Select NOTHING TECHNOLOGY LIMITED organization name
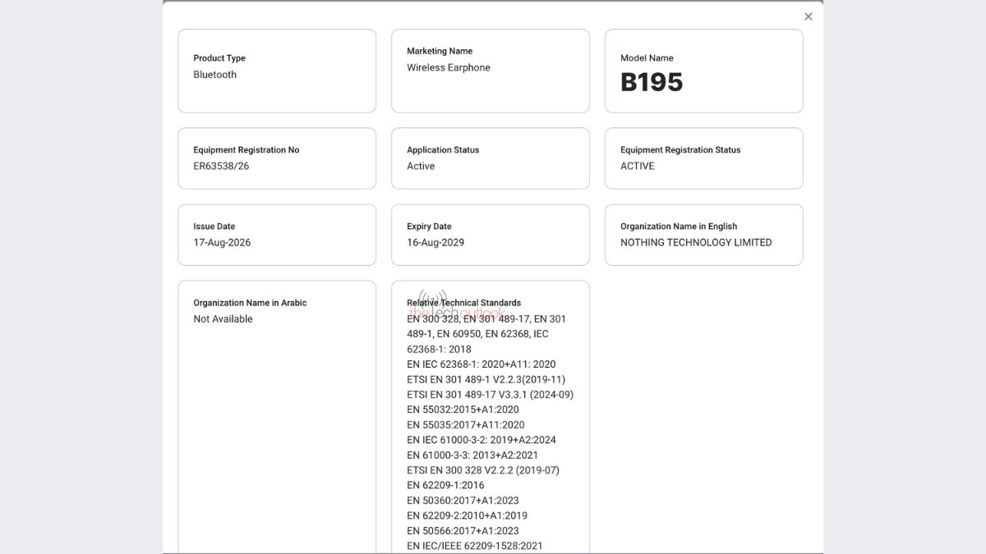The height and width of the screenshot is (554, 986). point(696,242)
